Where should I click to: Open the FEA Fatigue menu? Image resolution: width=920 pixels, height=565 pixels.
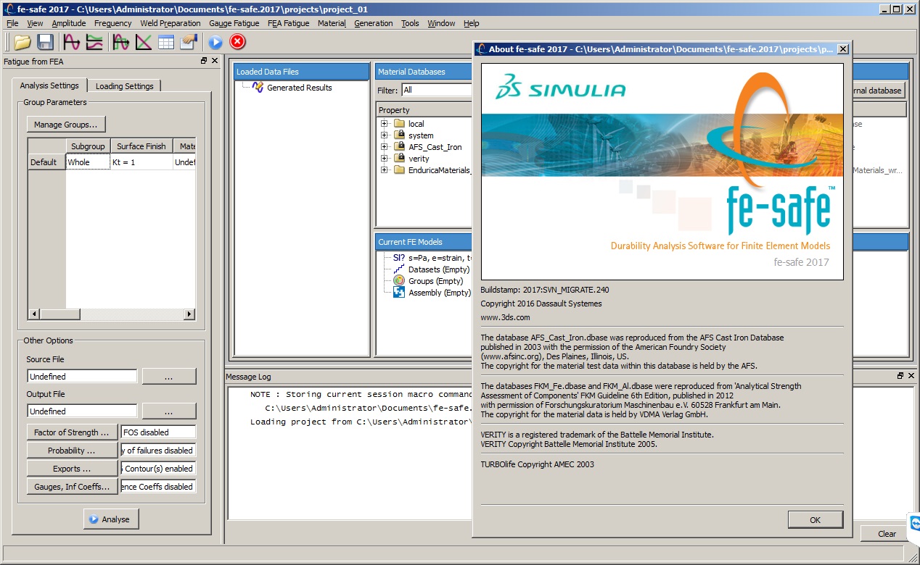point(288,23)
